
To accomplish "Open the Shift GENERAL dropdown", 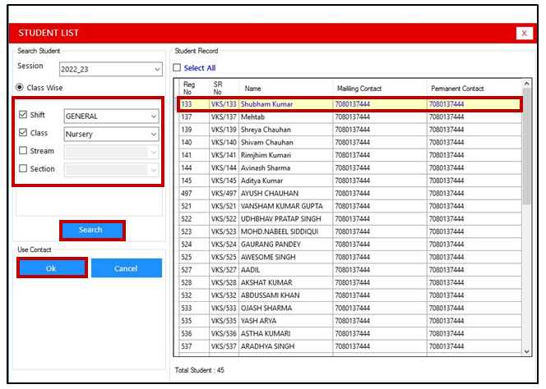I will [x=112, y=116].
